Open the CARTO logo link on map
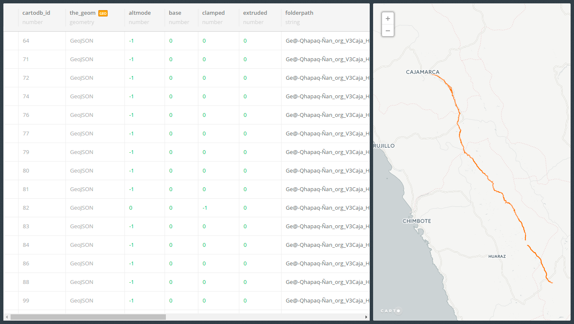The image size is (574, 324). tap(391, 311)
